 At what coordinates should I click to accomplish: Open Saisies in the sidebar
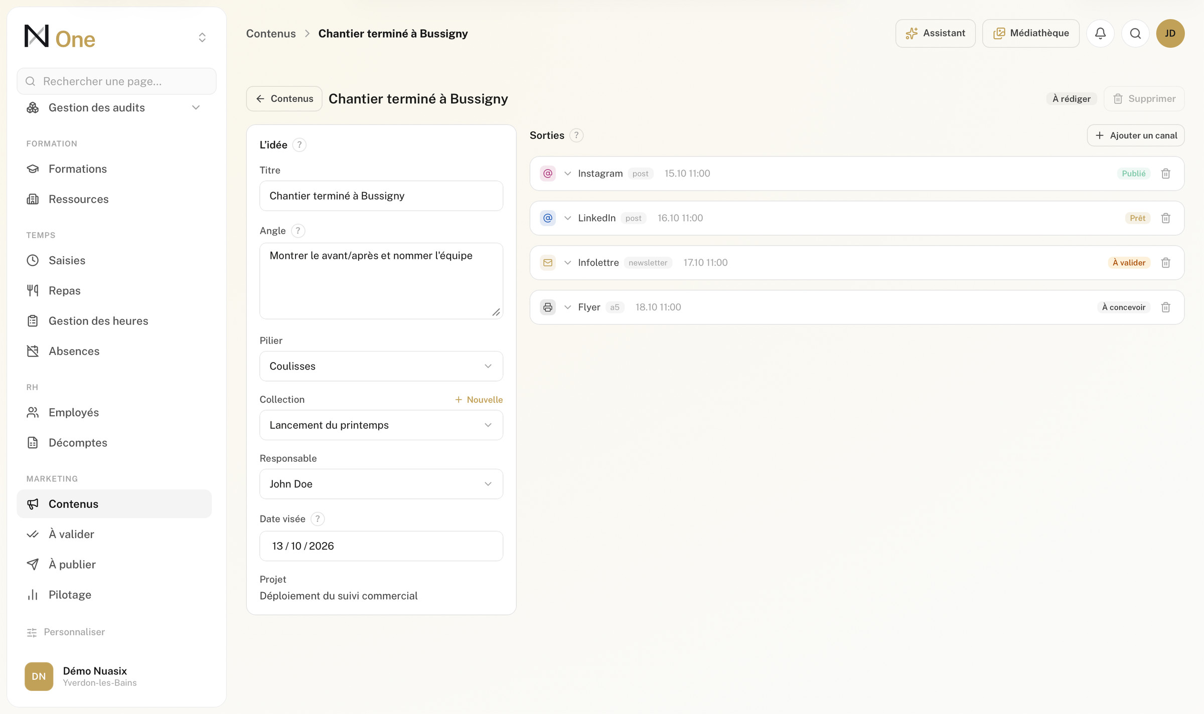pos(114,260)
